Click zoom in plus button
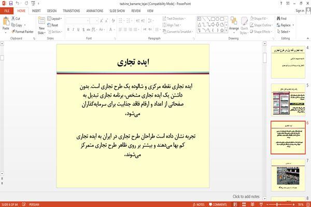311x207 pixels. pos(293,204)
